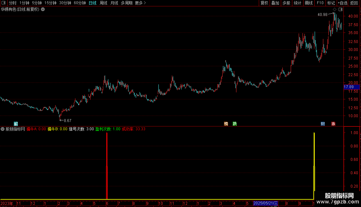Switch to 分时 chart
Image resolution: width=361 pixels, height=207 pixels.
13,3
